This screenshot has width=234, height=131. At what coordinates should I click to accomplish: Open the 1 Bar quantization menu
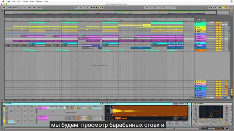pyautogui.click(x=39, y=7)
